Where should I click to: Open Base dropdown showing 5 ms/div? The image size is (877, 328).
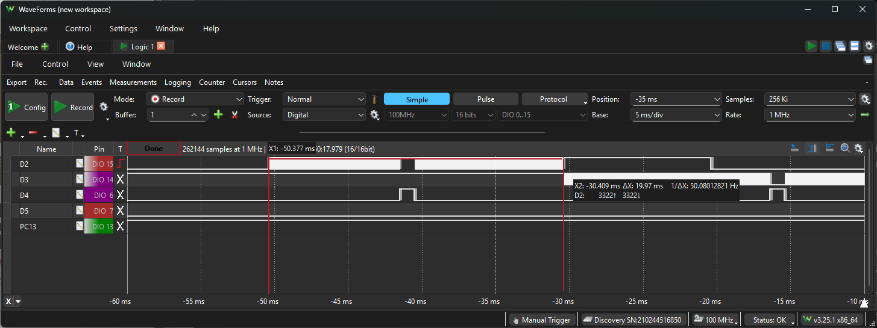(x=676, y=114)
